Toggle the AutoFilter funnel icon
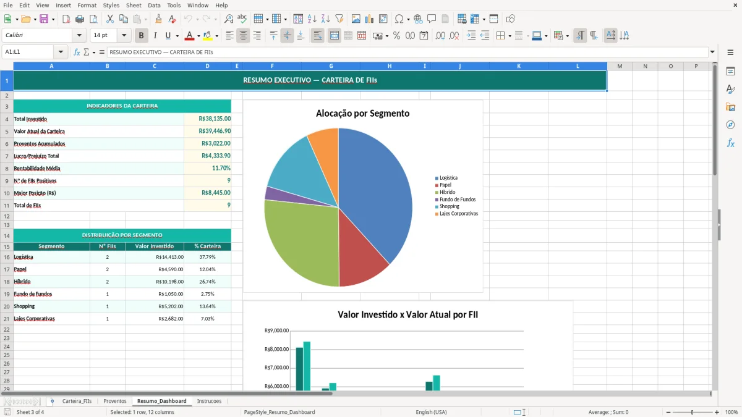 [x=339, y=19]
